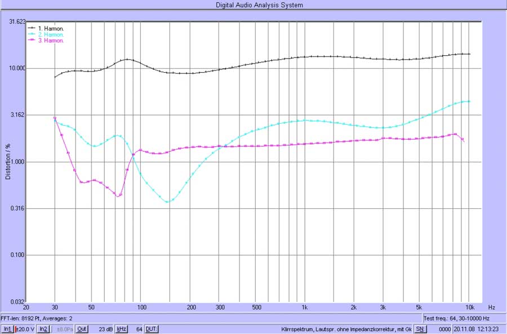Image resolution: width=507 pixels, height=334 pixels.
Task: Toggle the kHz frequency unit button
Action: point(121,329)
